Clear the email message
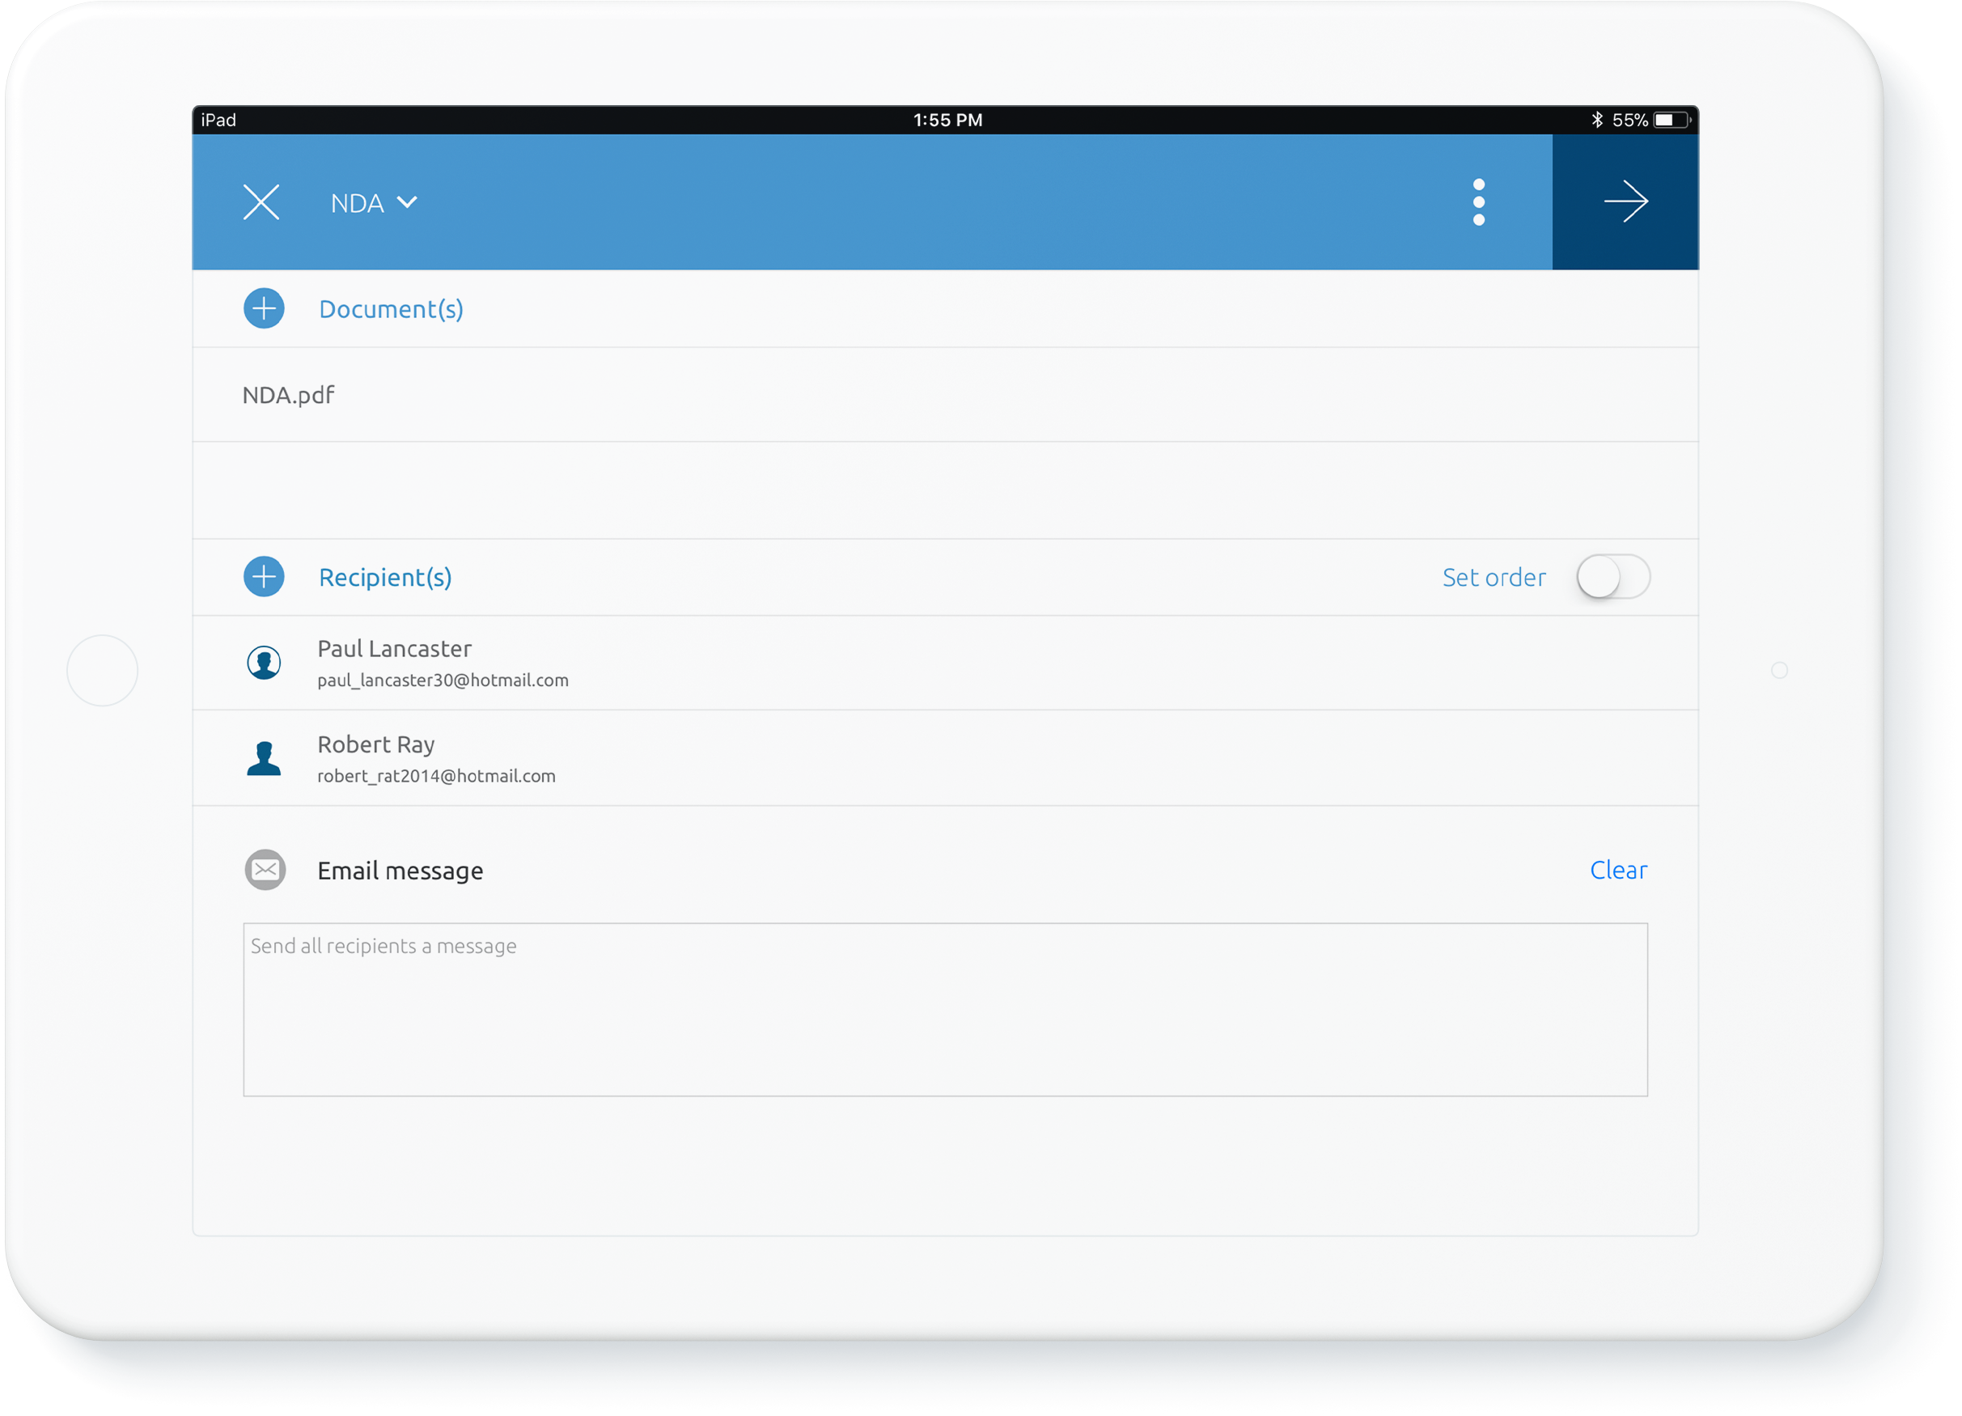The image size is (1962, 1416). 1619,870
